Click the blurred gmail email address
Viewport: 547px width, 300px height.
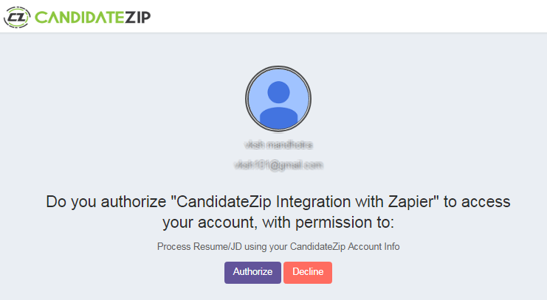point(278,165)
